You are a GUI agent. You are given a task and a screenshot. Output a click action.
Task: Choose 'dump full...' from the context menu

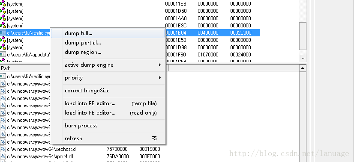(108, 33)
